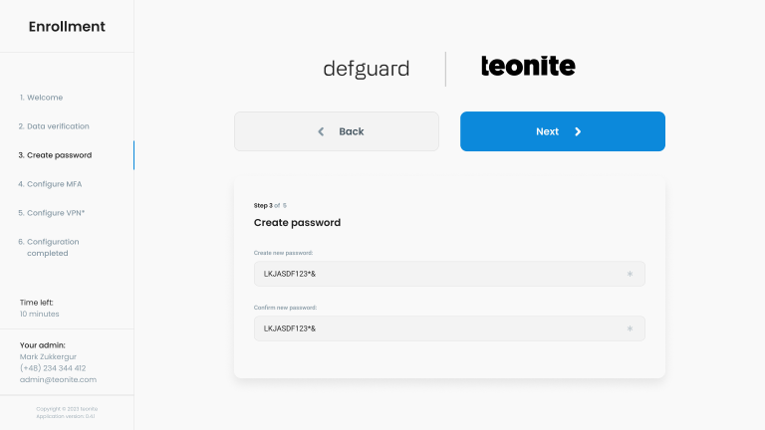765x430 pixels.
Task: Click the Time left 10 minutes indicator
Action: [x=40, y=308]
